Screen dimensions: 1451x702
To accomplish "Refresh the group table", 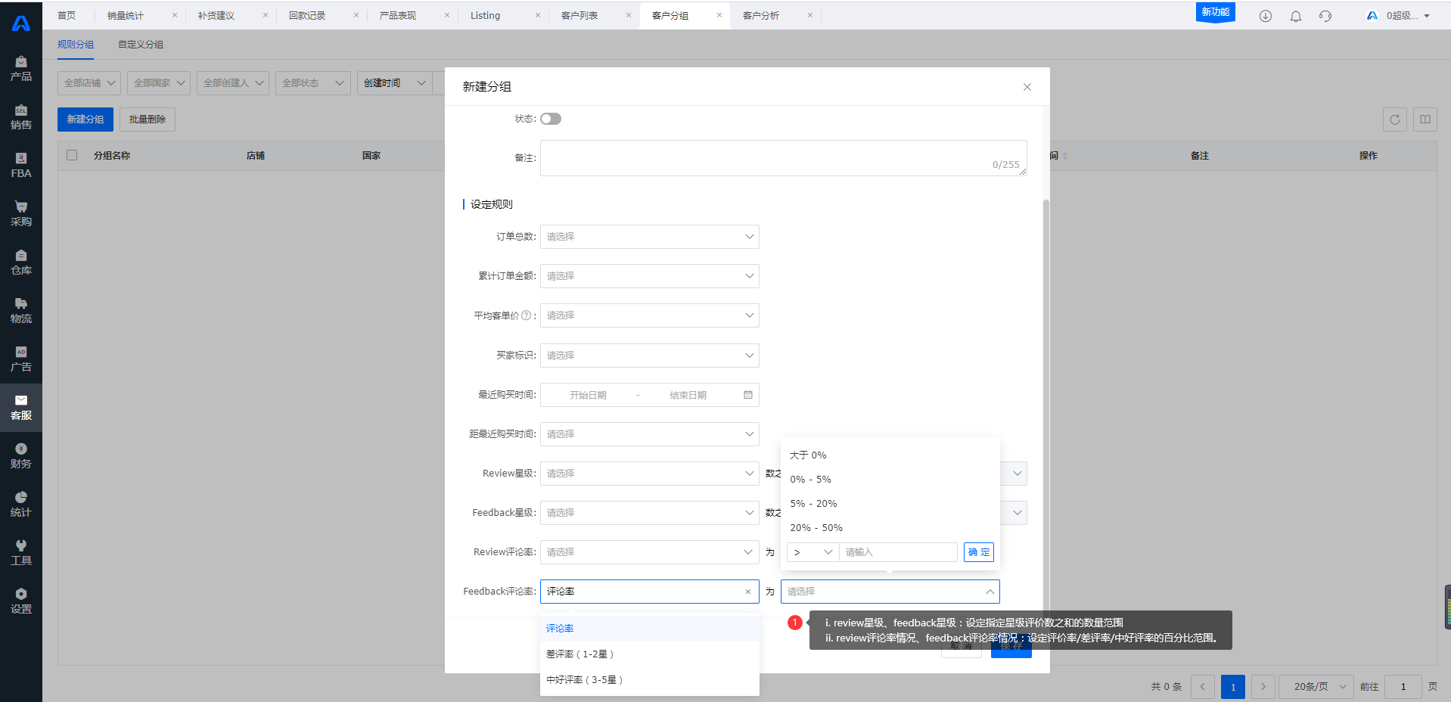I will [1395, 120].
